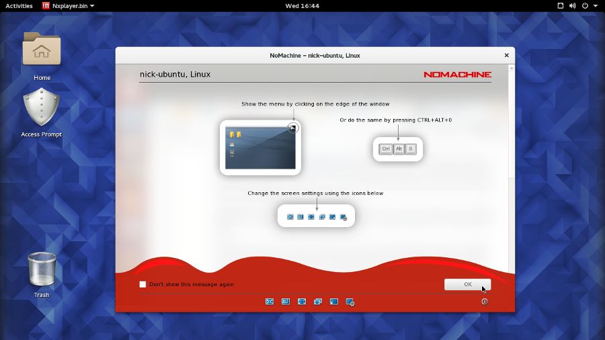Confirm the welcome dialog with OK
This screenshot has height=340, width=605.
pyautogui.click(x=468, y=284)
